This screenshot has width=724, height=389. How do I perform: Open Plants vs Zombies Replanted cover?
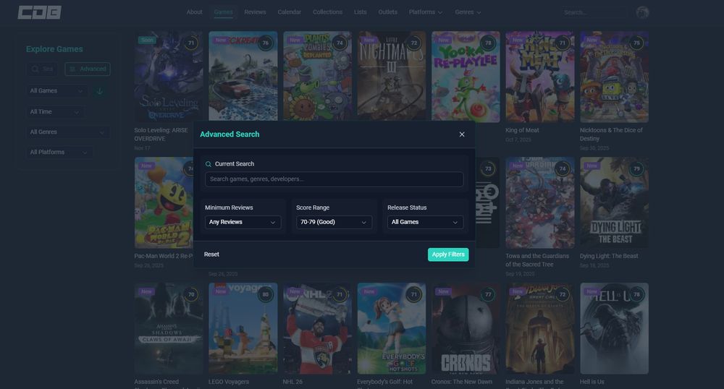click(x=317, y=76)
